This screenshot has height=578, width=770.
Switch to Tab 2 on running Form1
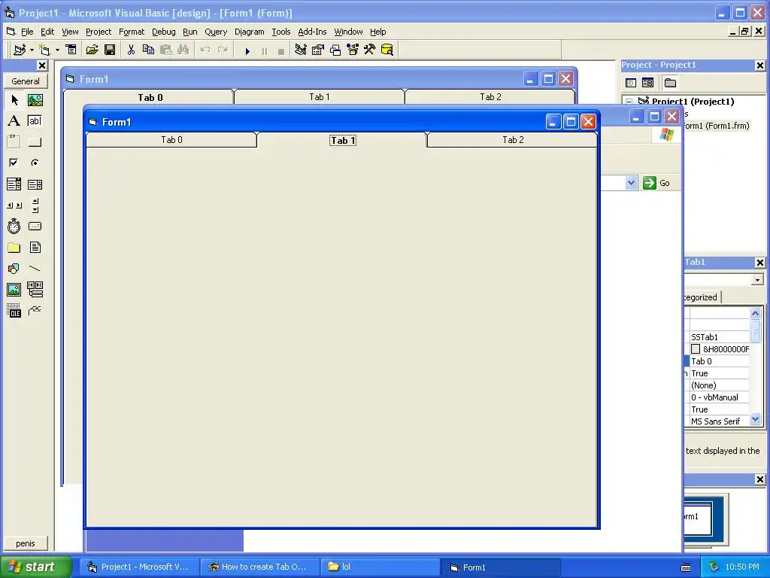(513, 139)
